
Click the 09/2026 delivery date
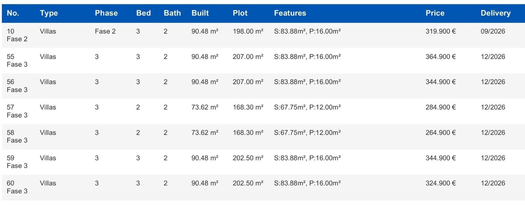[493, 31]
